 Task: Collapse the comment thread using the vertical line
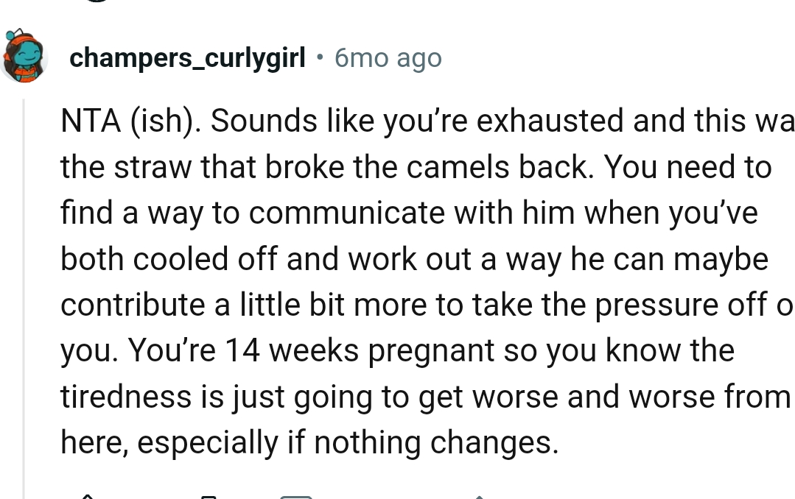[24, 294]
